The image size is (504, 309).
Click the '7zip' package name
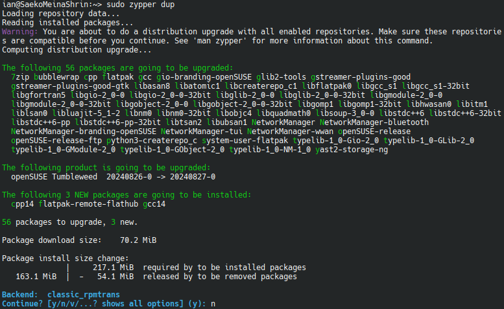pyautogui.click(x=20, y=77)
